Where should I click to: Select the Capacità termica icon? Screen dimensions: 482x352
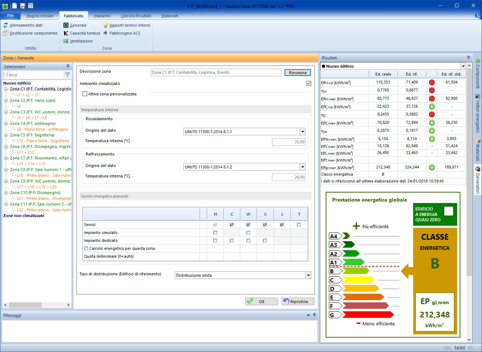66,33
